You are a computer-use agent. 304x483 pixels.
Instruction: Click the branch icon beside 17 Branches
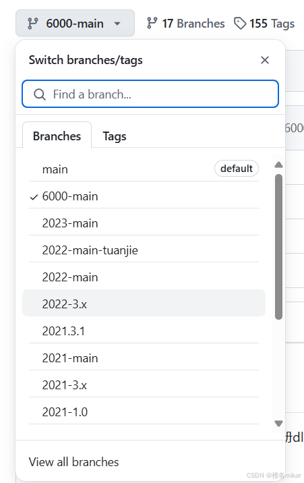click(152, 23)
